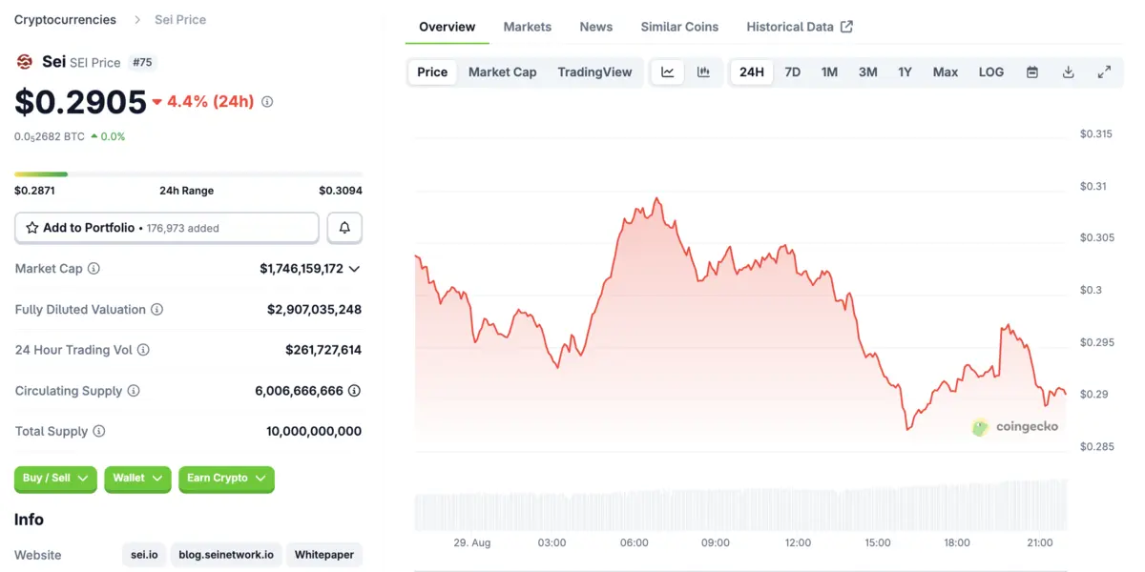Click info icon next to Market Cap
1145x572 pixels.
pos(94,269)
